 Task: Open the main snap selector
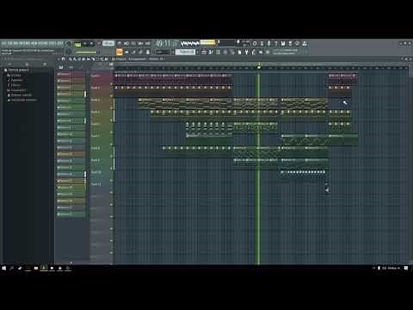(163, 52)
